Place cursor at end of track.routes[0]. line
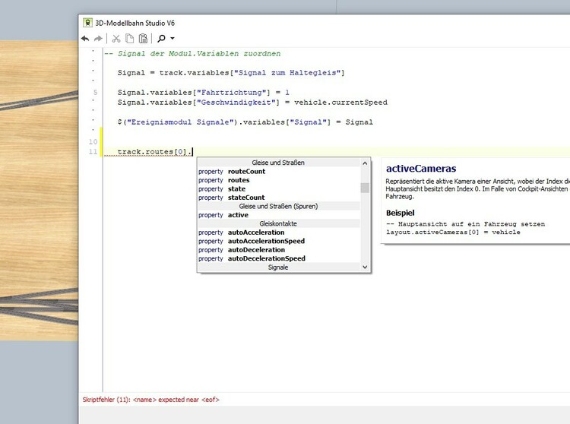This screenshot has width=570, height=424. point(194,153)
